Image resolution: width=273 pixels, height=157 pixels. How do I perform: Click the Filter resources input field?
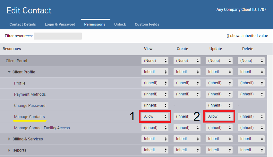click(x=58, y=36)
